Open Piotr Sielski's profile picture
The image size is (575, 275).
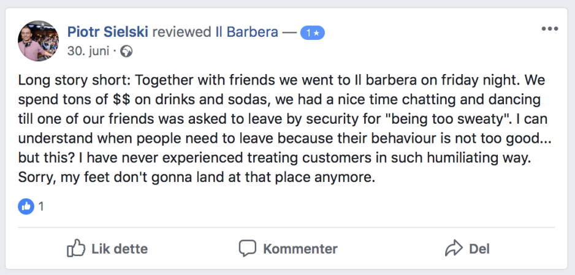[38, 40]
